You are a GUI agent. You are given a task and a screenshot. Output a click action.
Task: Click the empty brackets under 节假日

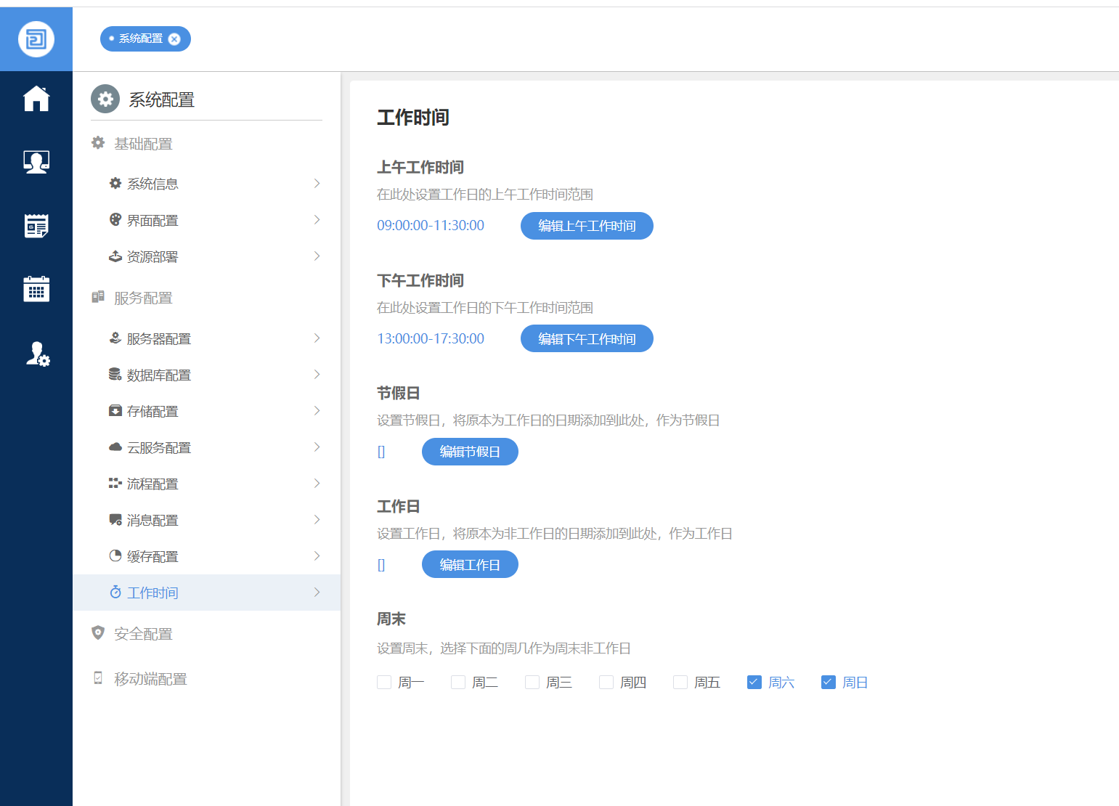click(381, 452)
